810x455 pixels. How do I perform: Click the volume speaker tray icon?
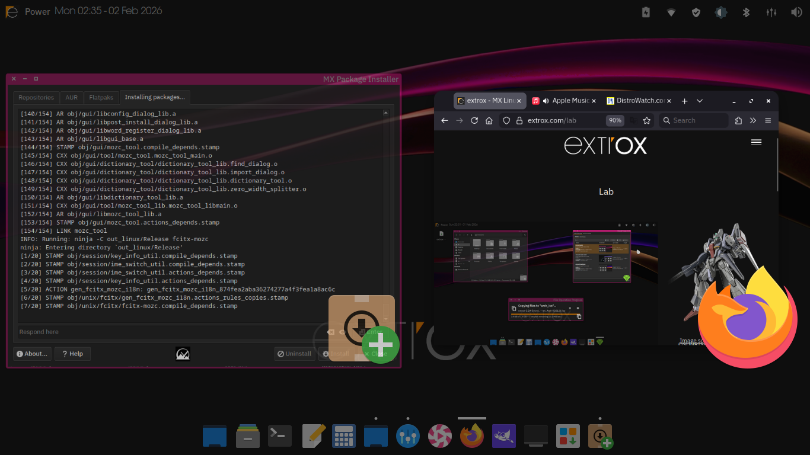[x=796, y=12]
